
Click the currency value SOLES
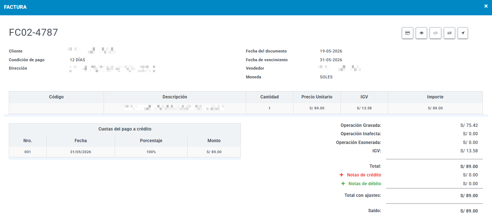pos(326,77)
